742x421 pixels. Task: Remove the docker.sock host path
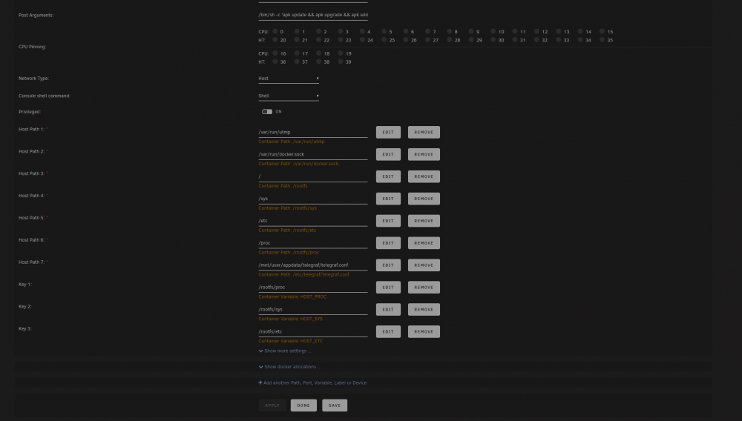(424, 154)
